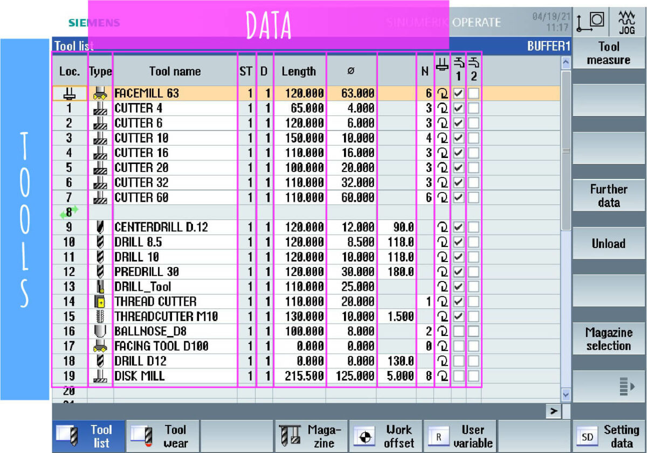Screen dimensions: 647x453
Task: Click the CENTERDRILL D.12 drill icon
Action: [101, 227]
